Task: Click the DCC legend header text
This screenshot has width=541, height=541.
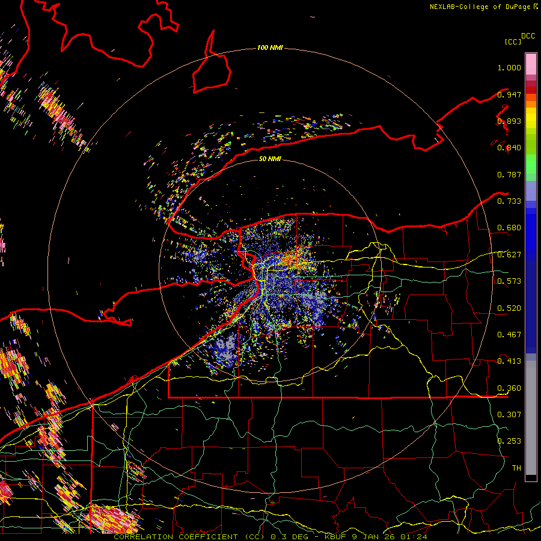Action: (x=528, y=36)
